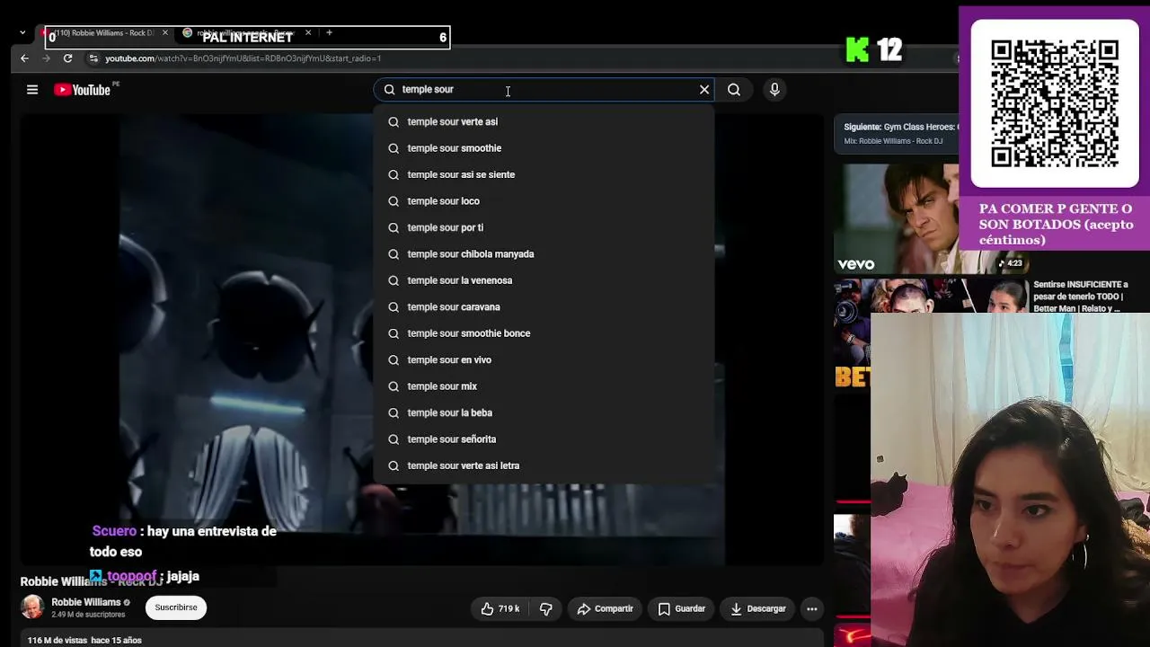Image resolution: width=1150 pixels, height=647 pixels.
Task: Switch to the Robbie Williams - Rock DJ tab
Action: pos(103,33)
